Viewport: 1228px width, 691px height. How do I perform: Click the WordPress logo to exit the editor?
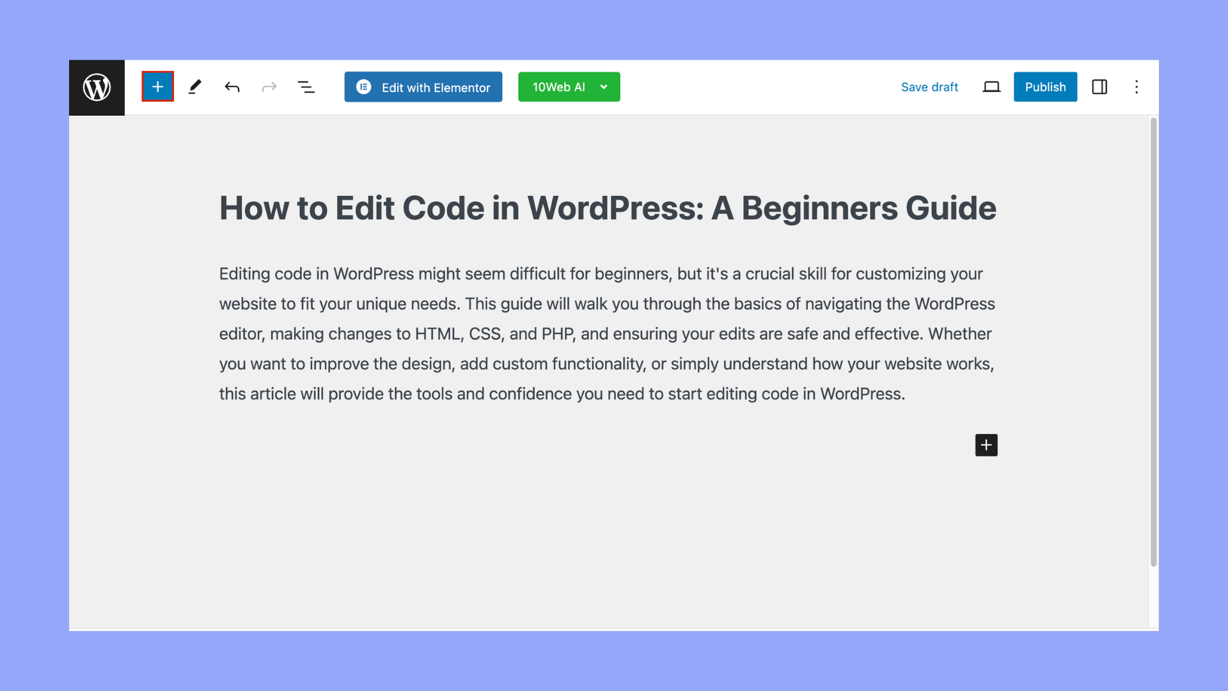pyautogui.click(x=97, y=88)
